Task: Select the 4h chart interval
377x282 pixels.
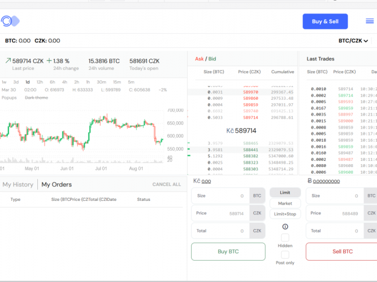Action: pyautogui.click(x=64, y=82)
